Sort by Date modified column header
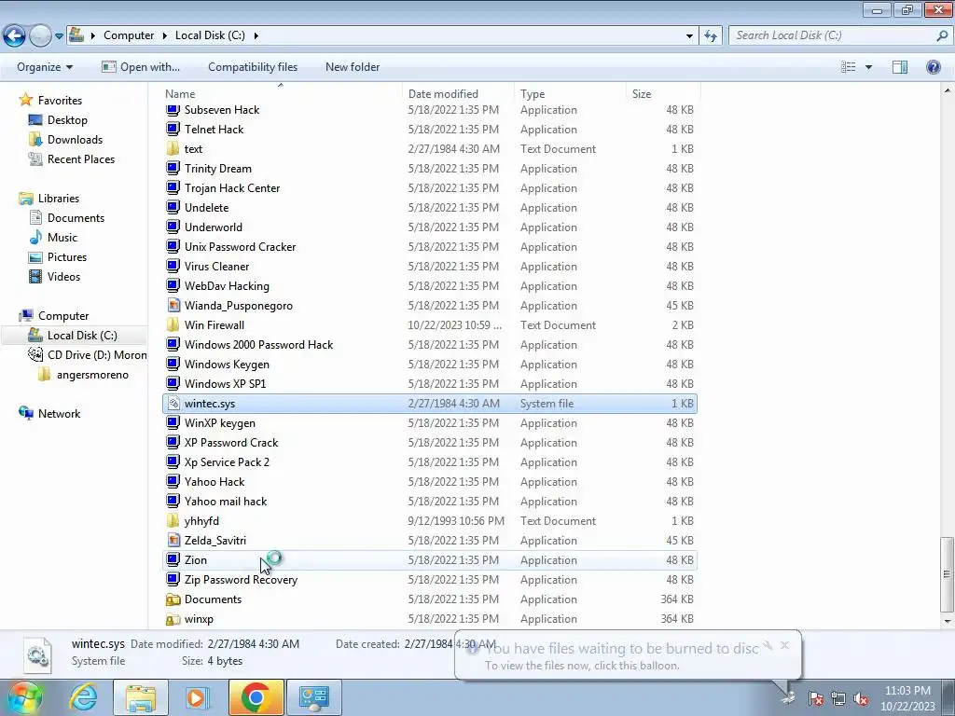Image resolution: width=955 pixels, height=716 pixels. (x=458, y=94)
